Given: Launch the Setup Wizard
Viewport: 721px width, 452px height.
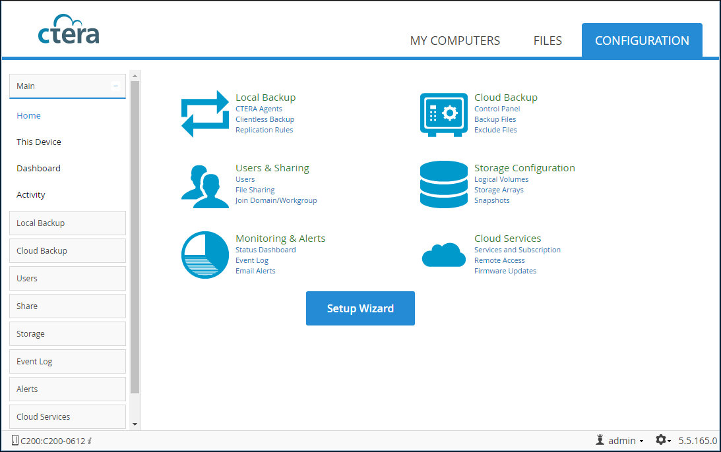Looking at the screenshot, I should tap(360, 308).
